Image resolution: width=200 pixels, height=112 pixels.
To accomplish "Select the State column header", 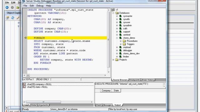I will tap(116, 91).
